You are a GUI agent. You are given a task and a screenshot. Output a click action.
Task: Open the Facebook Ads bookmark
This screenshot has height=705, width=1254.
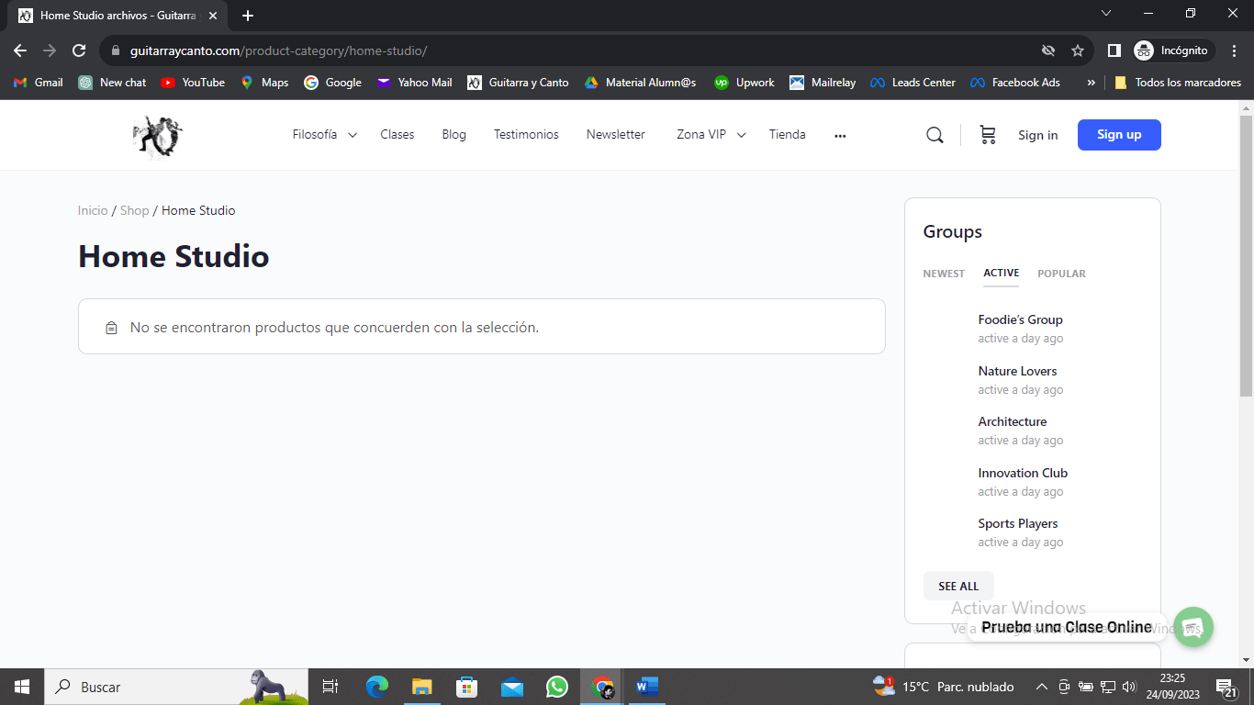point(1015,83)
